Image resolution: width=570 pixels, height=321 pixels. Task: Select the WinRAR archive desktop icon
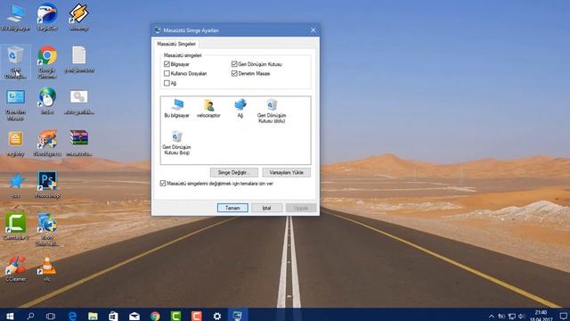79,143
